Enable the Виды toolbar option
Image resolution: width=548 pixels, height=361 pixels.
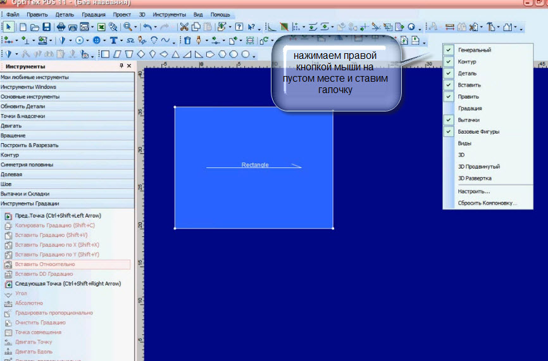click(x=487, y=143)
